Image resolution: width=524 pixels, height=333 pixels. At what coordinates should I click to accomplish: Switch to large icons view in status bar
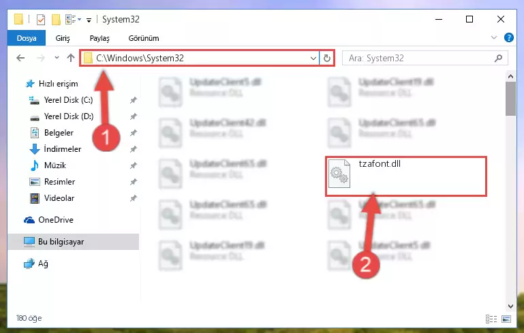tap(506, 319)
